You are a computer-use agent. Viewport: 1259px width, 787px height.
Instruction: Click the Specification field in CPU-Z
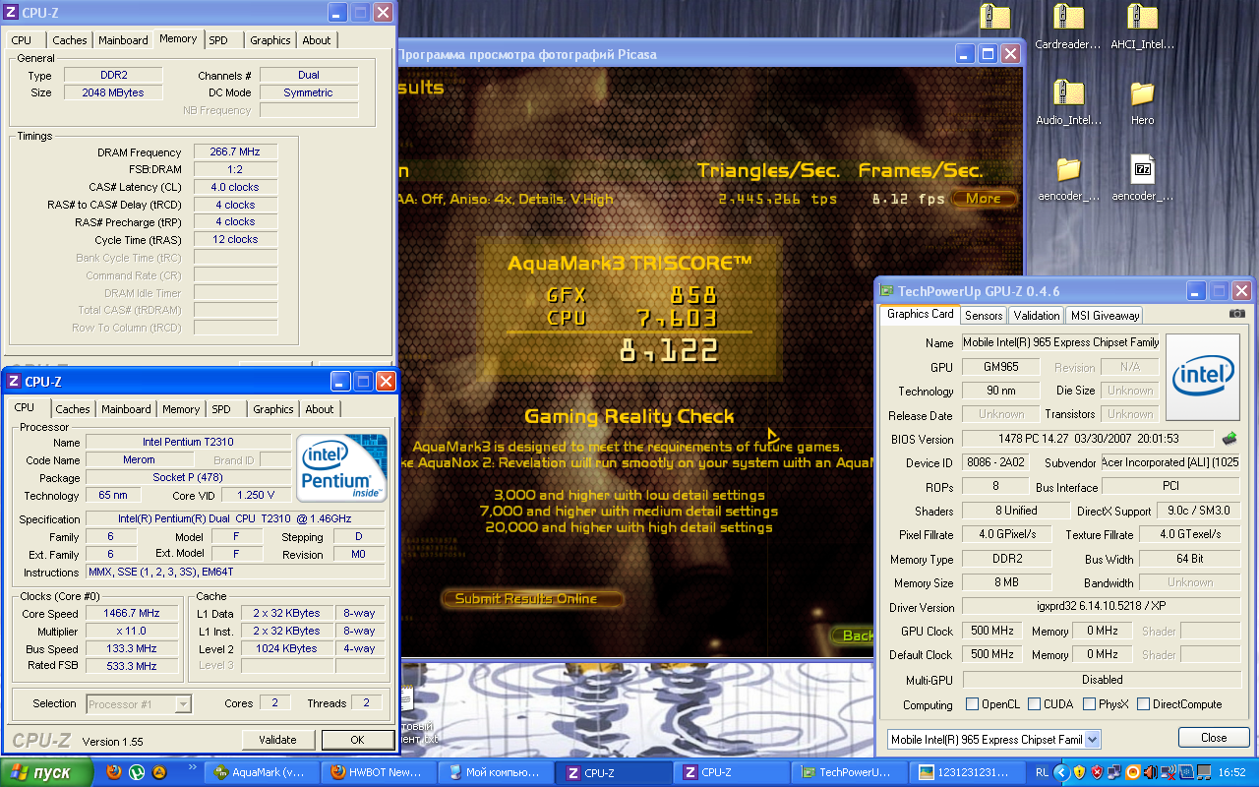tap(235, 518)
